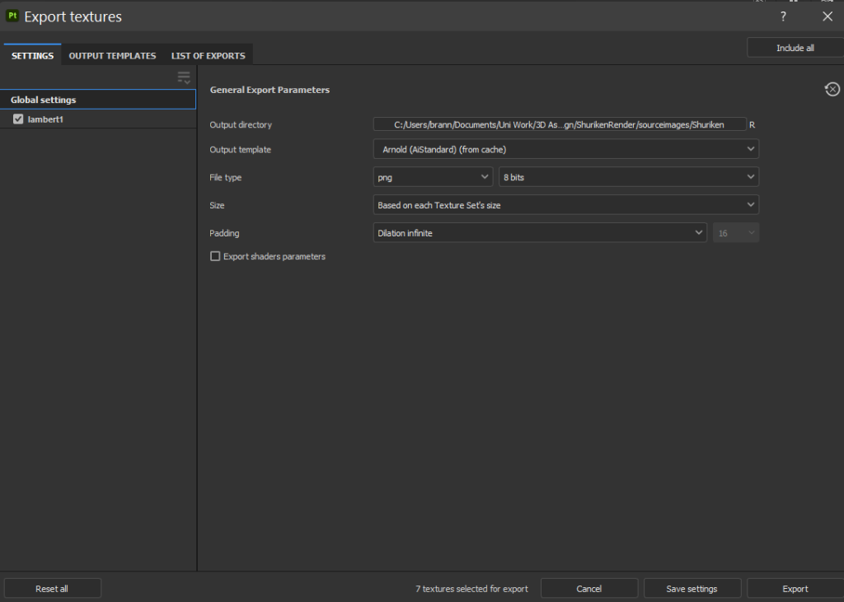Click the Include all button
844x602 pixels.
pyautogui.click(x=795, y=48)
